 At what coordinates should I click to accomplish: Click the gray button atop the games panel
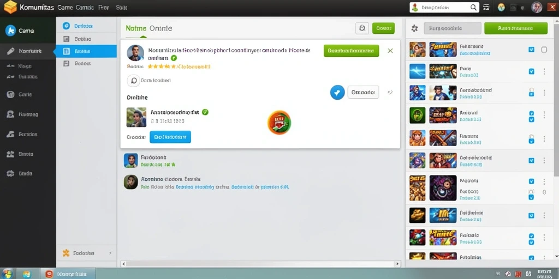pyautogui.click(x=453, y=28)
